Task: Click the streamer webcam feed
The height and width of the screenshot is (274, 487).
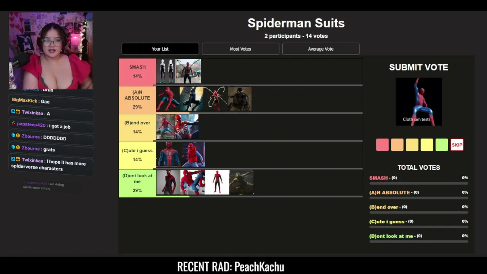Action: pos(51,51)
